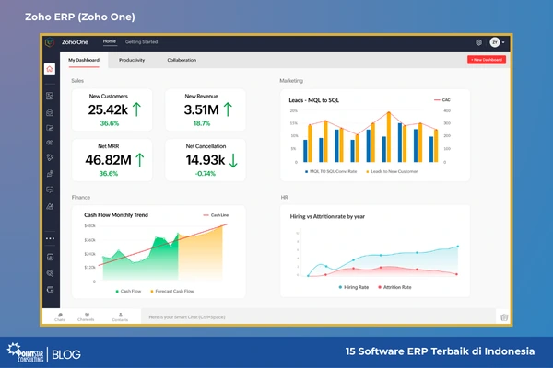The width and height of the screenshot is (553, 368).
Task: Click the -0.74% value under Net Cancellation
Action: coord(206,174)
